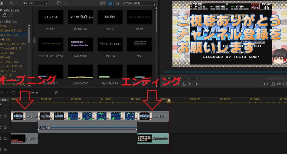Switch library to list view
The height and width of the screenshot is (154, 287).
pyautogui.click(x=103, y=3)
